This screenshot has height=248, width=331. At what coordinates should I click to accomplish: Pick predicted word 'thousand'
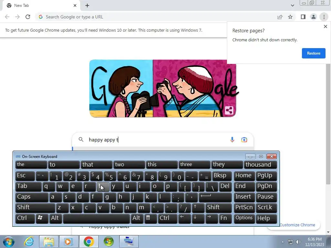click(261, 165)
